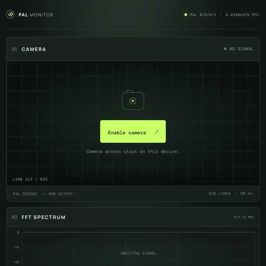Click the RGB OUTPUT label

(x=61, y=194)
